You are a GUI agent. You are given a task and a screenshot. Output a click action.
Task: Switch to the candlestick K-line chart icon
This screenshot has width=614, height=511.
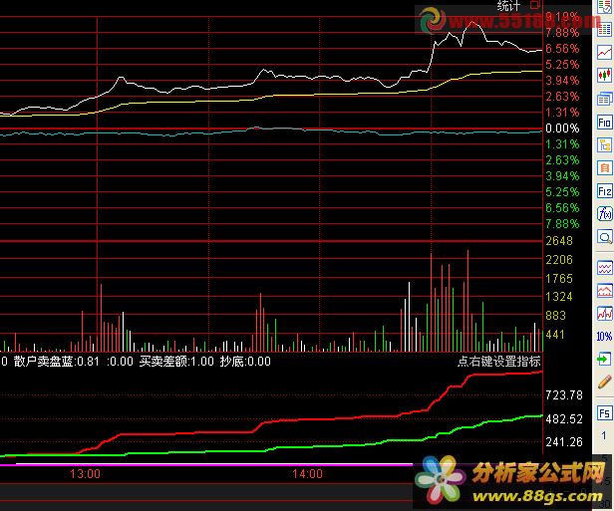(604, 75)
